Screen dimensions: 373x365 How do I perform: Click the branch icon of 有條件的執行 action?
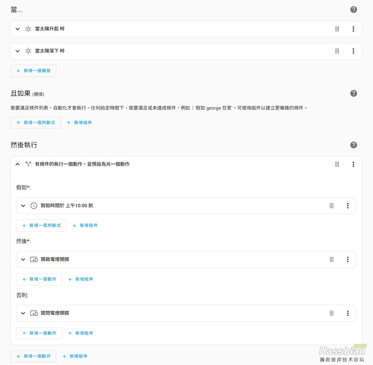click(x=28, y=164)
